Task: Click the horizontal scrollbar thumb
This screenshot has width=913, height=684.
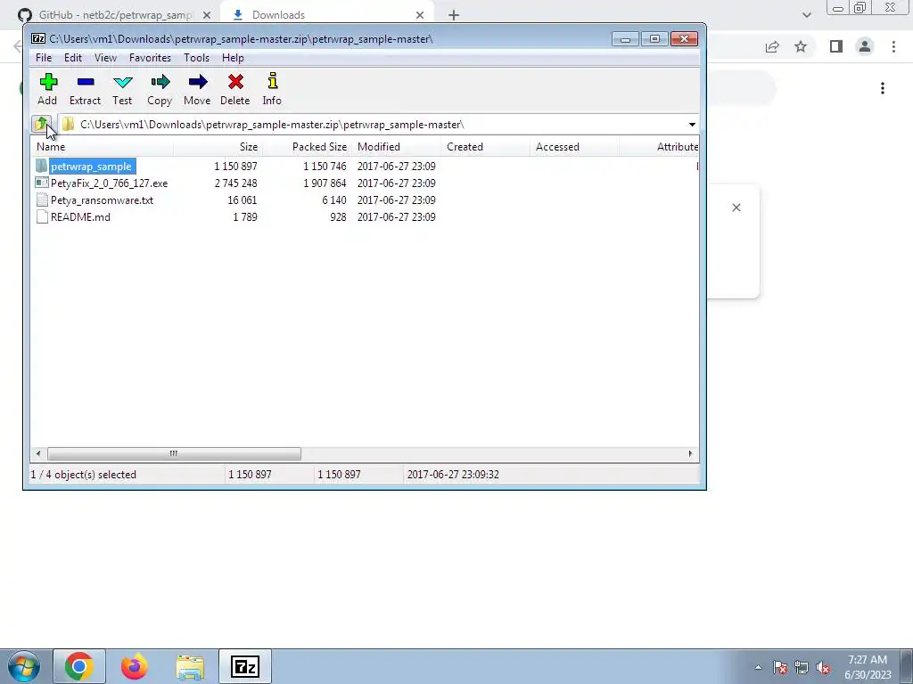Action: click(174, 453)
